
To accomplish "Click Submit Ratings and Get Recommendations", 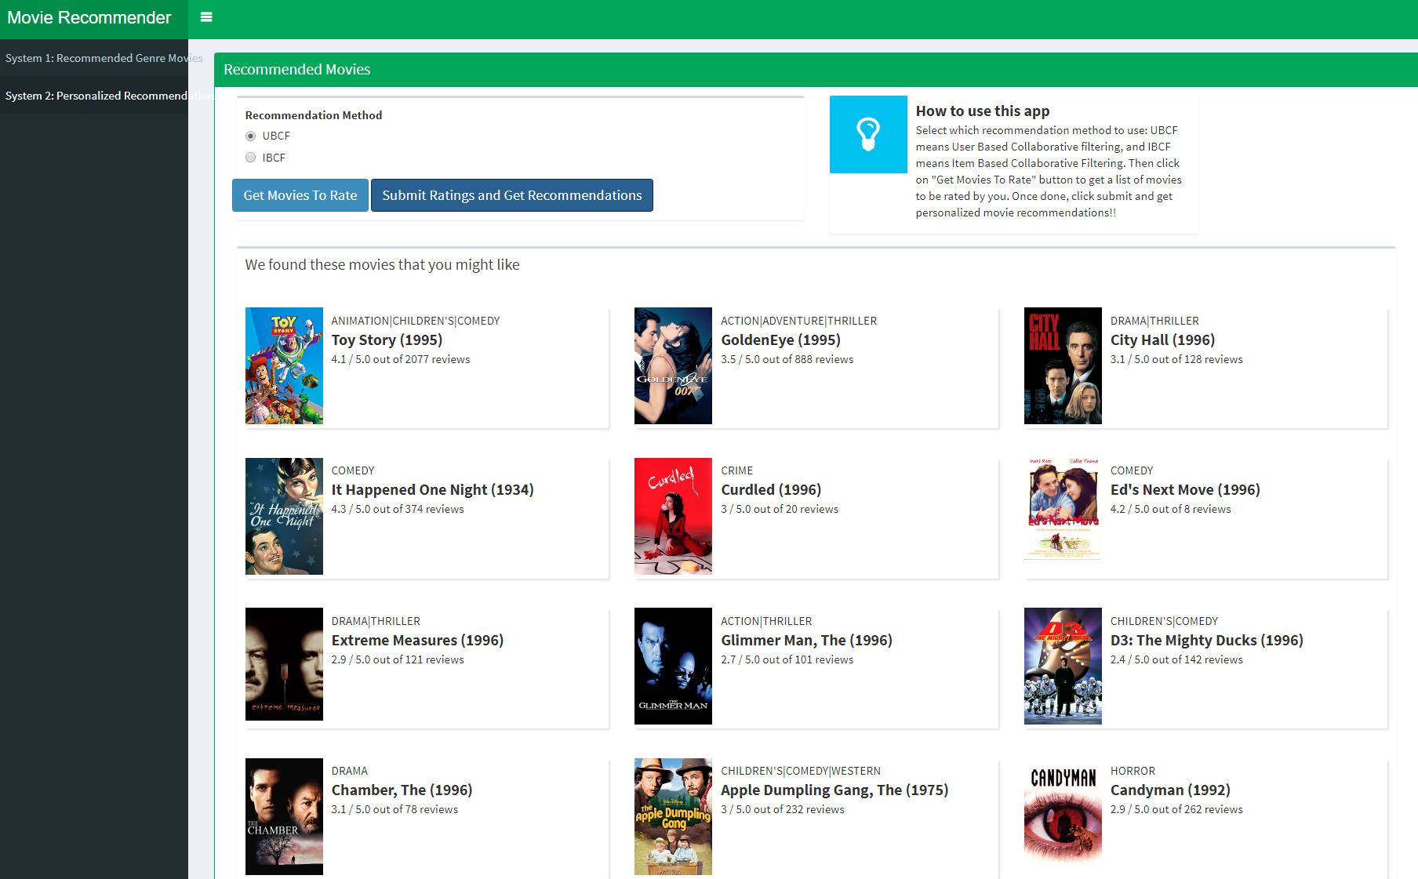I will pyautogui.click(x=511, y=194).
